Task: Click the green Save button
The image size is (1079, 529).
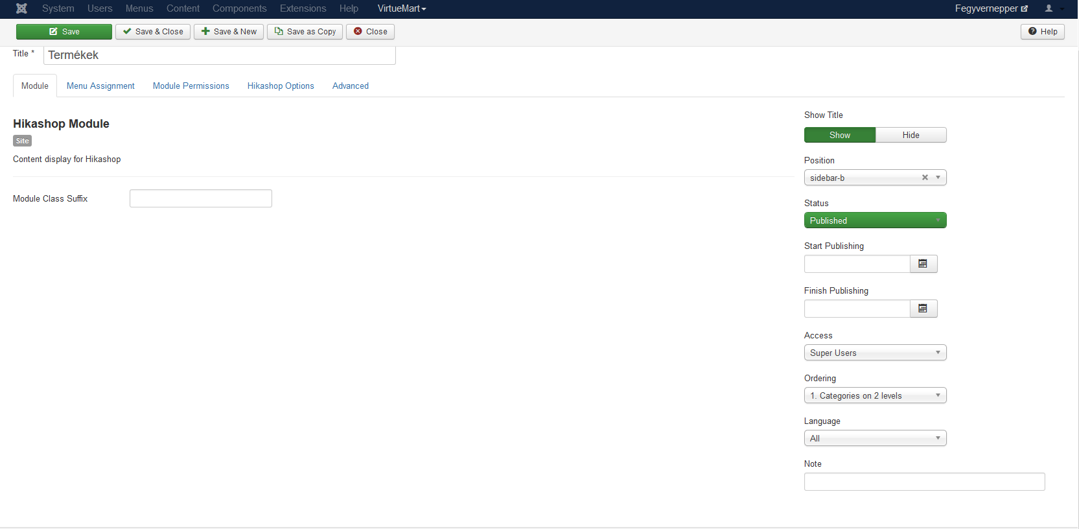Action: coord(64,32)
